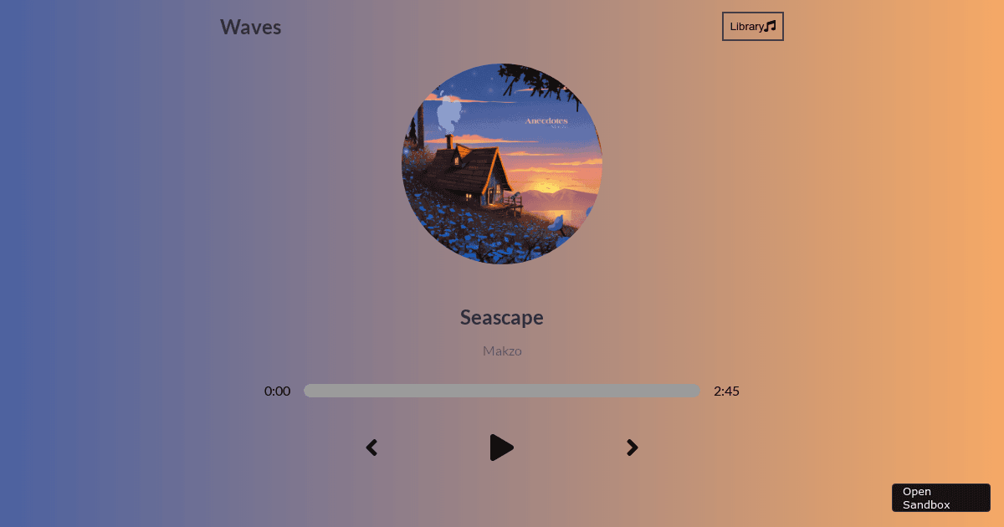Go back to the previous track

coord(371,448)
